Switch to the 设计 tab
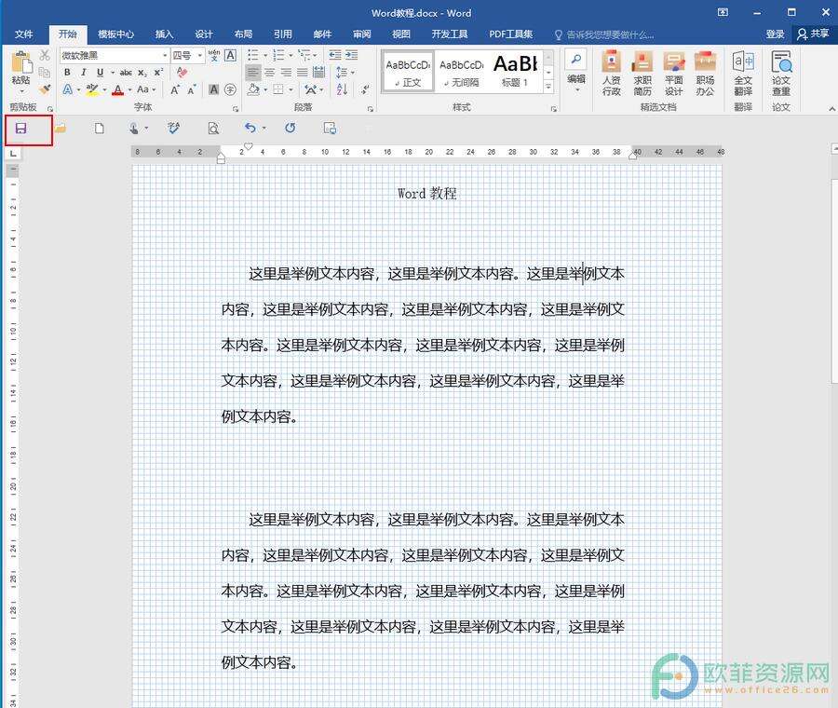This screenshot has width=838, height=708. [204, 34]
